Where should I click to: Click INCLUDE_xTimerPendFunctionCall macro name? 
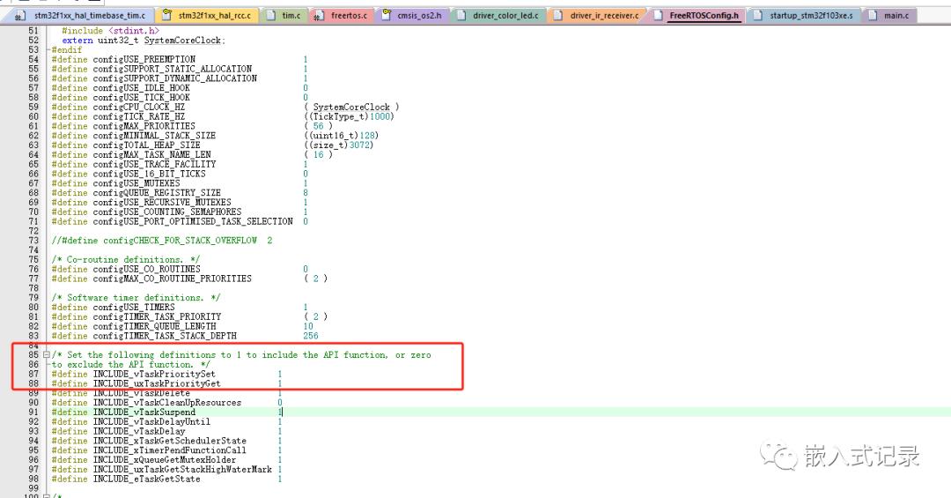tap(170, 450)
